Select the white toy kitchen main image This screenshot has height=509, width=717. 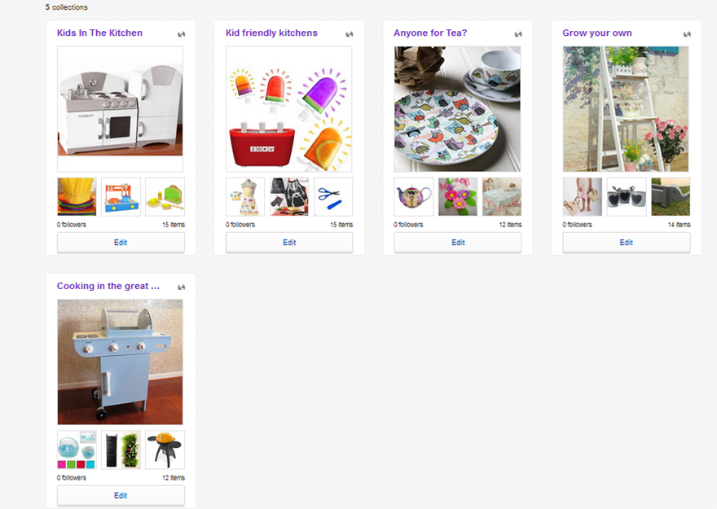pos(121,109)
